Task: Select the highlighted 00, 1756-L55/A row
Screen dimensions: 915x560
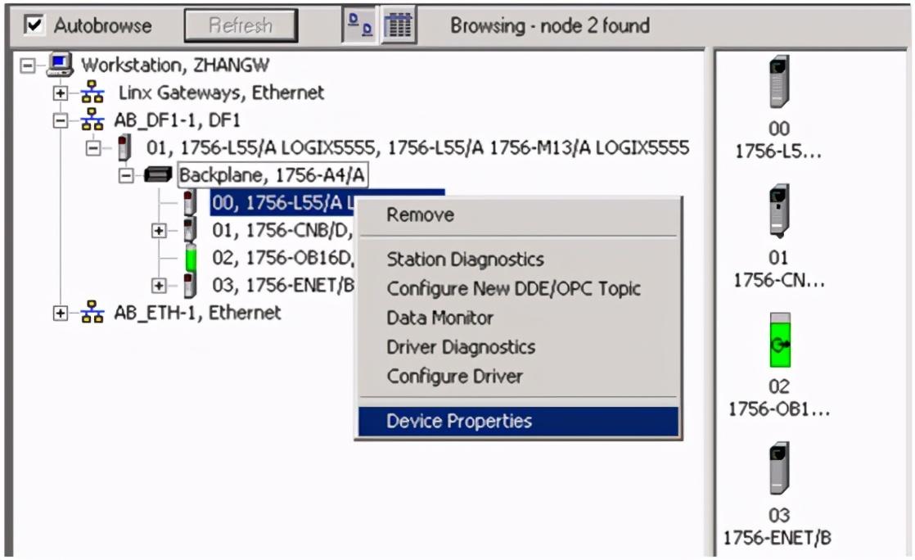Action: point(283,202)
